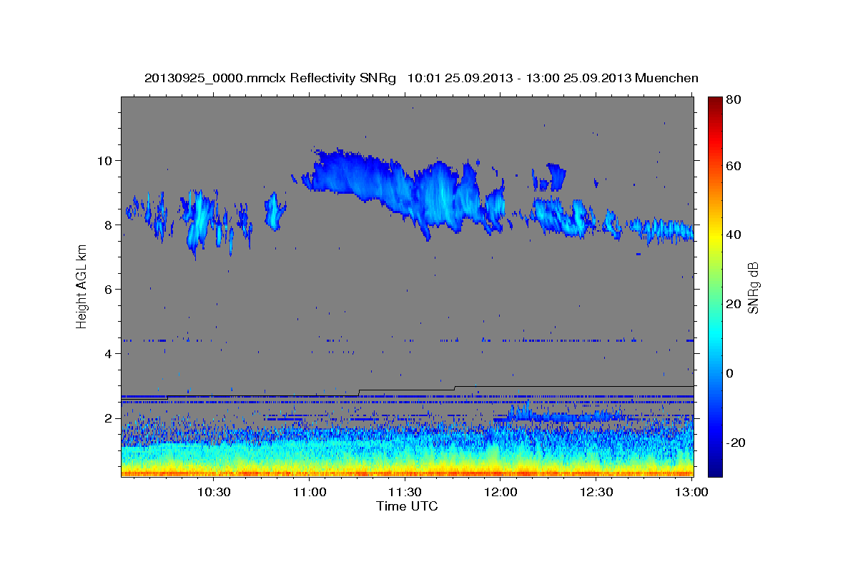Click the dark blue bottom of the colorbar
Image resolution: width=858 pixels, height=572 pixels.
click(x=715, y=468)
